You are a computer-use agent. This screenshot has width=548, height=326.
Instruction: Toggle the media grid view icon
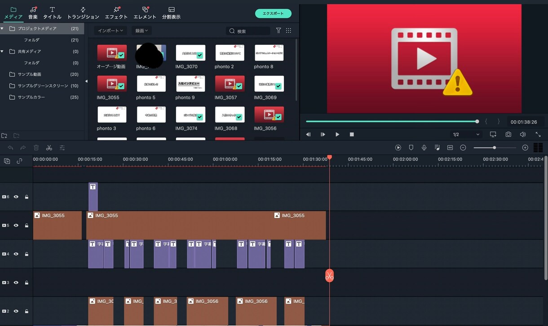click(288, 30)
